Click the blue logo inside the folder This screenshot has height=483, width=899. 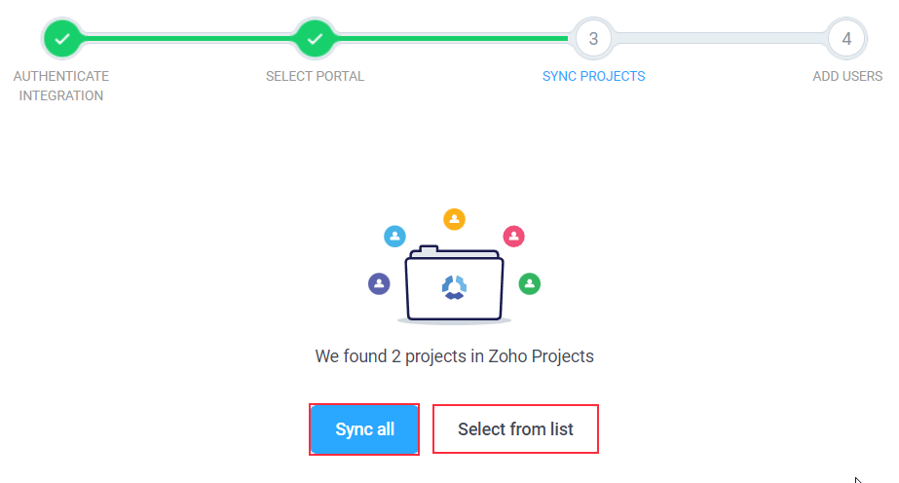point(454,287)
